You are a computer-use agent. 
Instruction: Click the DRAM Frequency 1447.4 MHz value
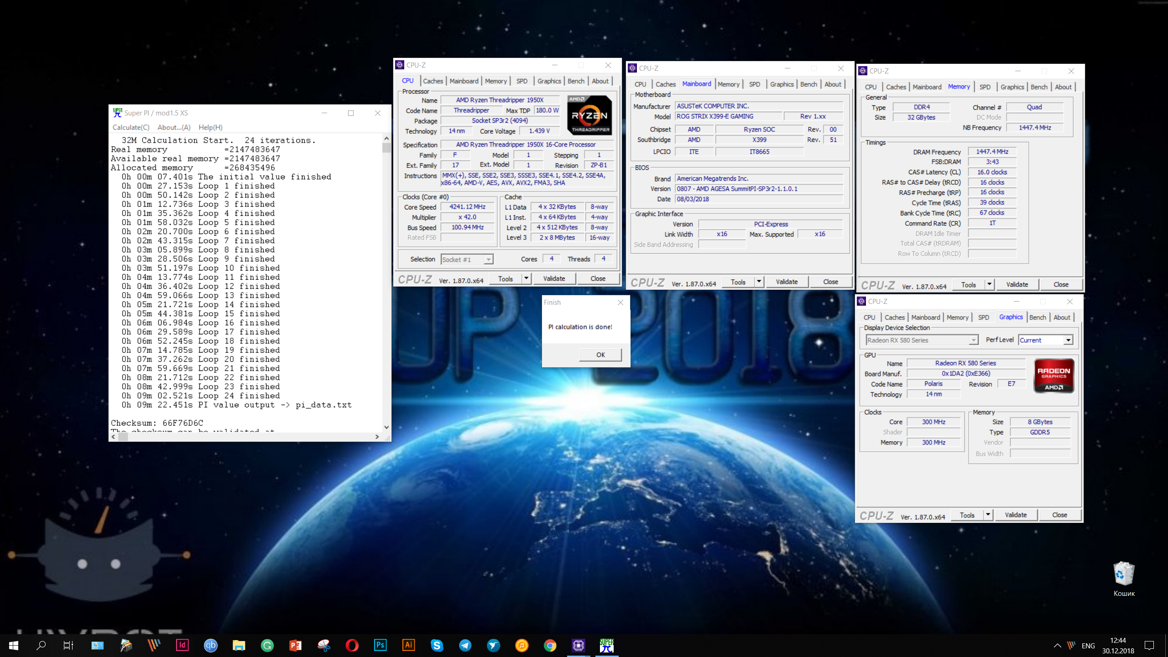[x=992, y=151]
